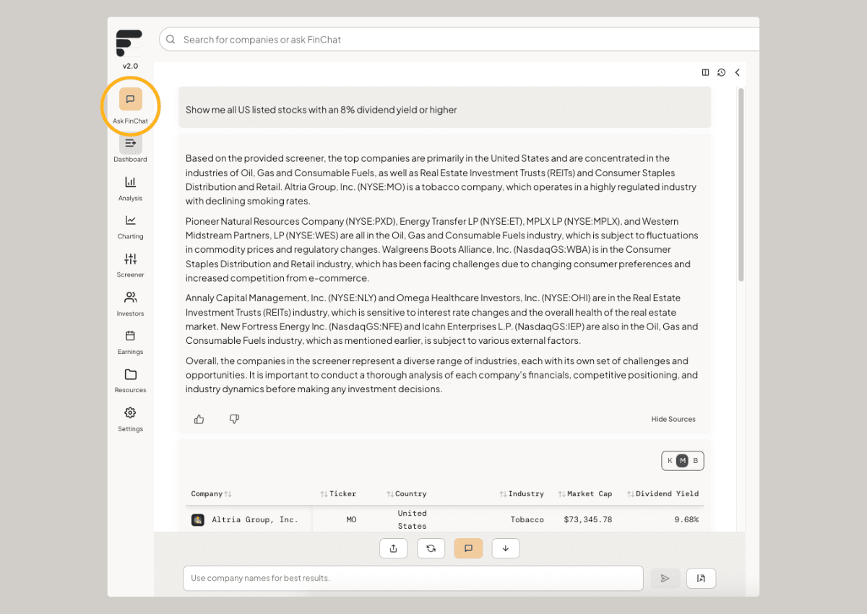Click the vertical scrollbar in chat panel
867x614 pixels.
pos(741,185)
